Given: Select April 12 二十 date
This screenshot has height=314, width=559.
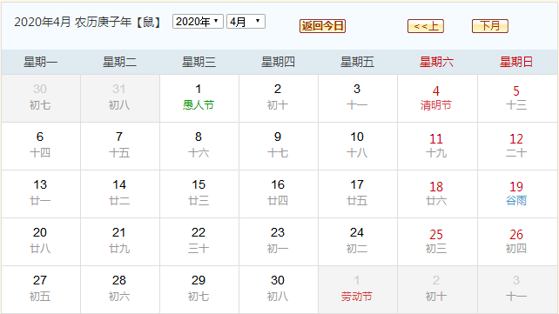Looking at the screenshot, I should pyautogui.click(x=517, y=146).
